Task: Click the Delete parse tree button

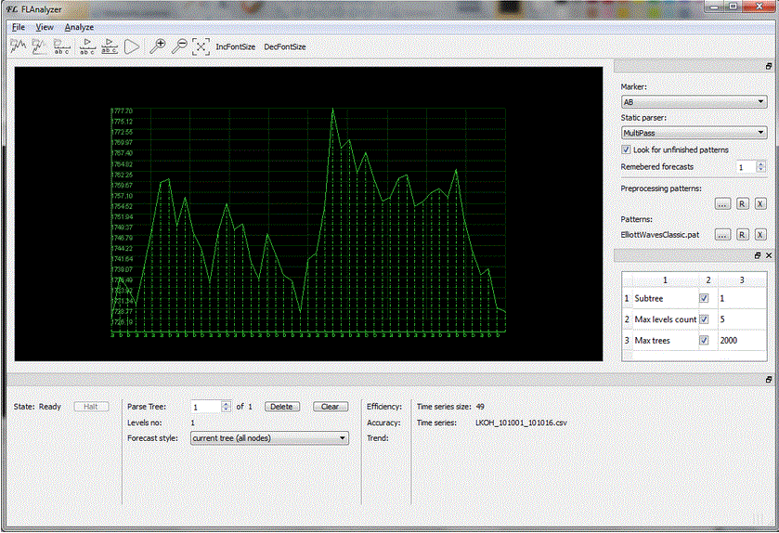Action: (x=281, y=407)
